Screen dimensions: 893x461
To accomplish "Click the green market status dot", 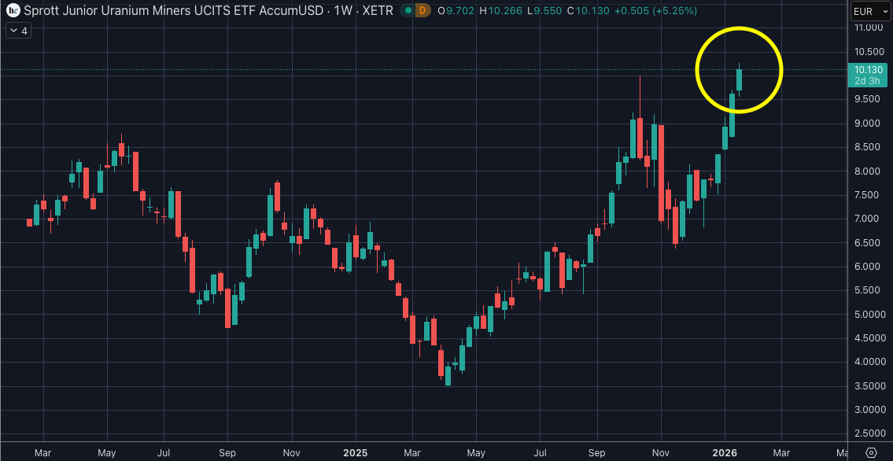I will click(408, 11).
